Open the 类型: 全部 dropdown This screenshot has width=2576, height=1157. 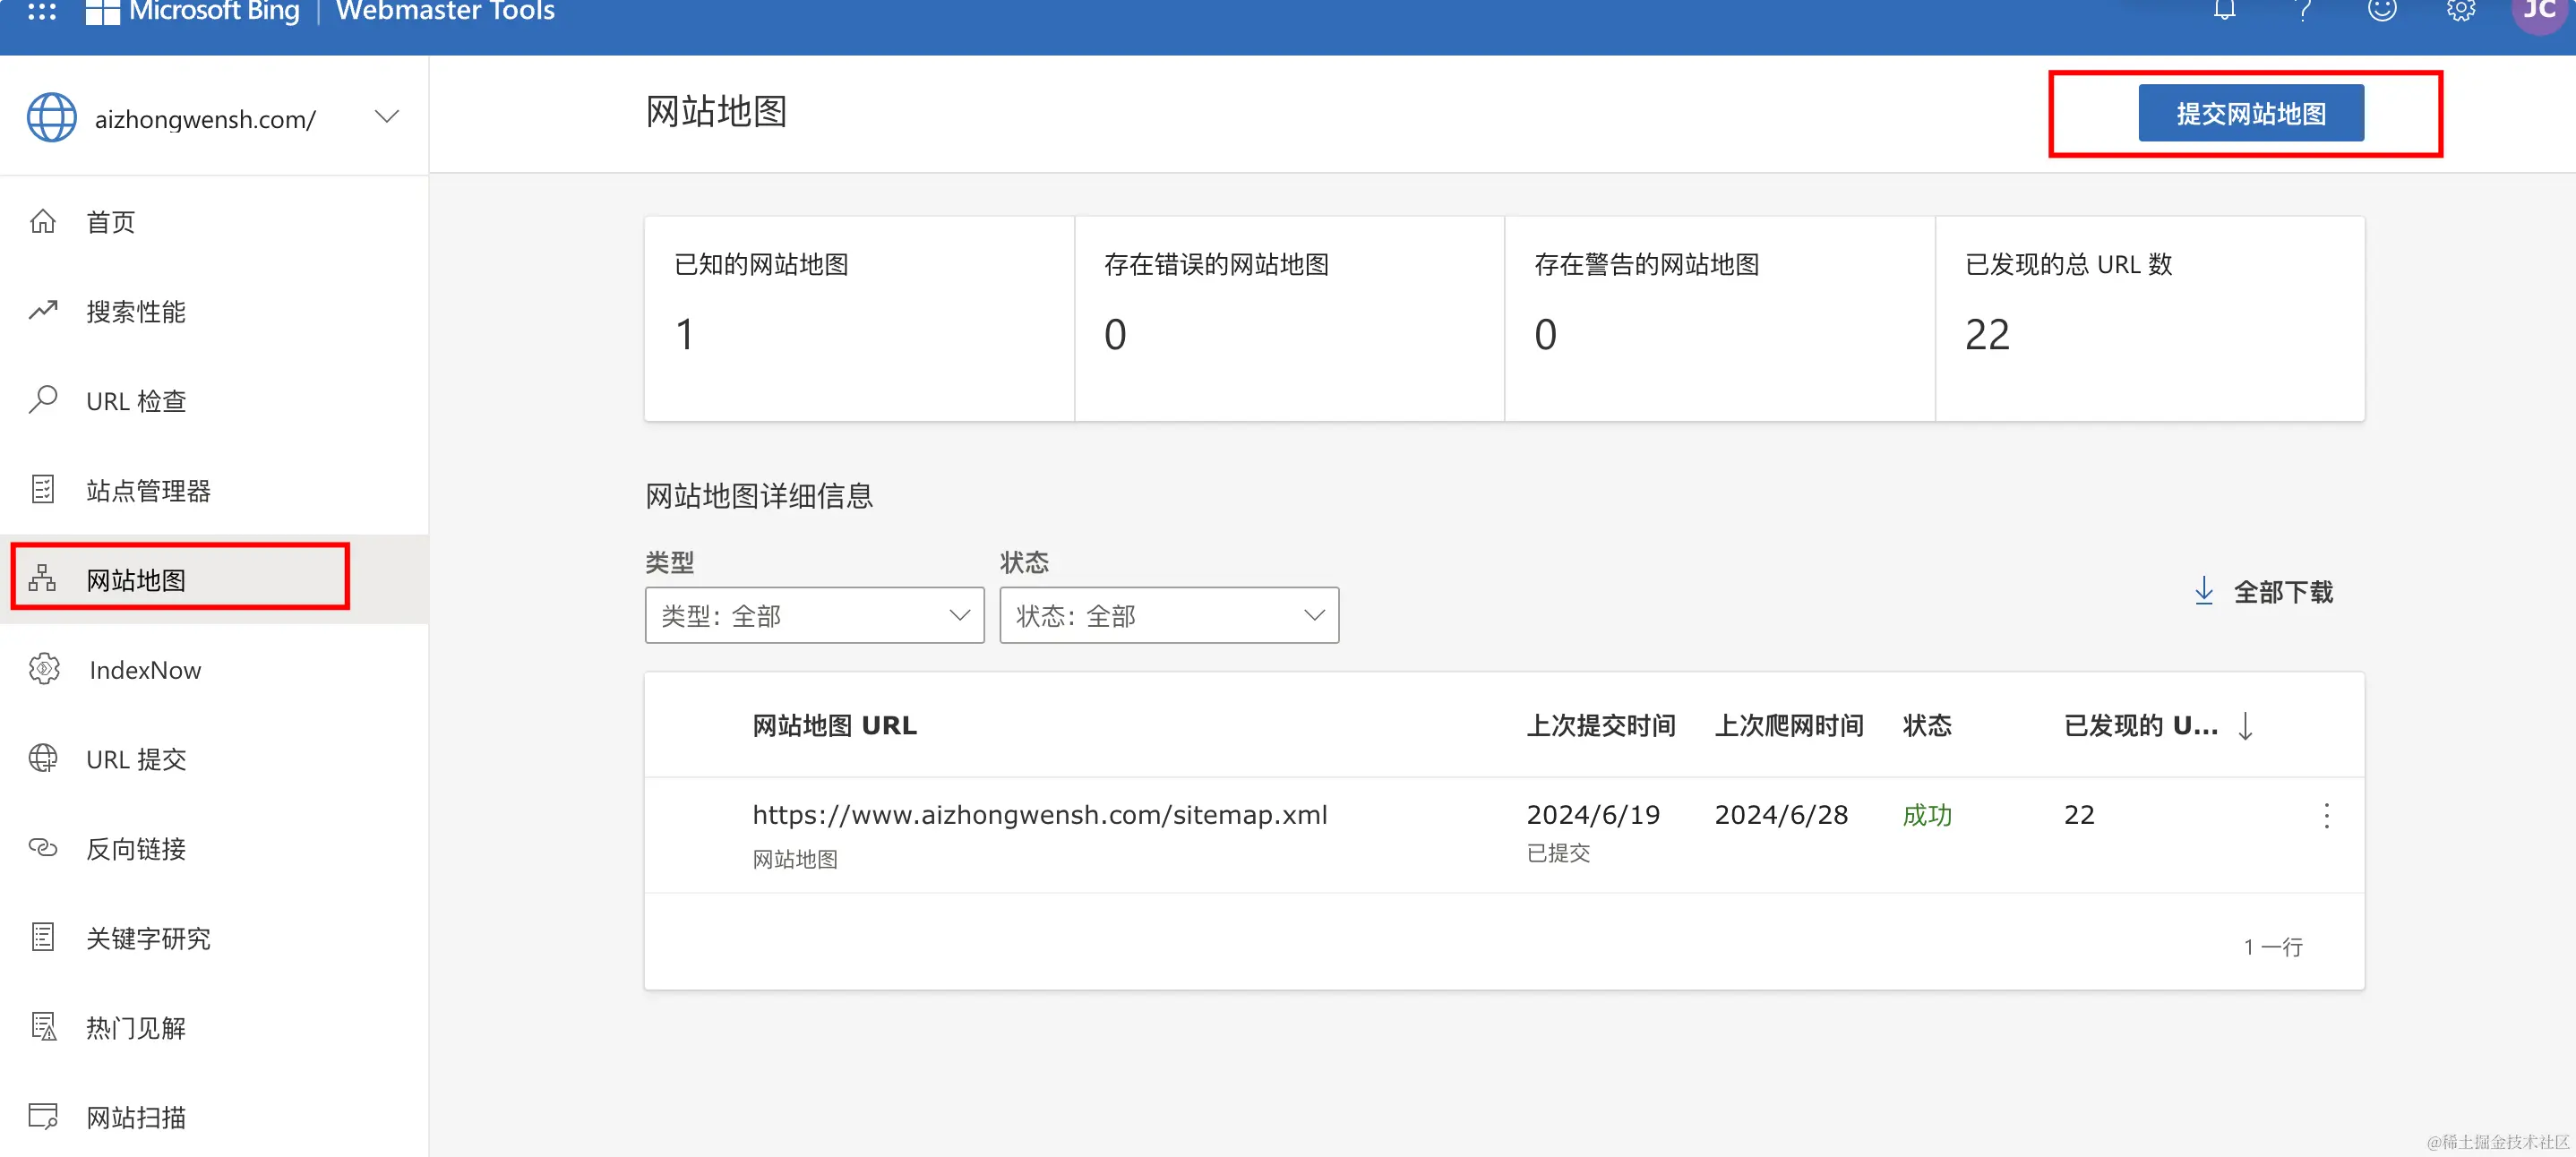pyautogui.click(x=814, y=615)
